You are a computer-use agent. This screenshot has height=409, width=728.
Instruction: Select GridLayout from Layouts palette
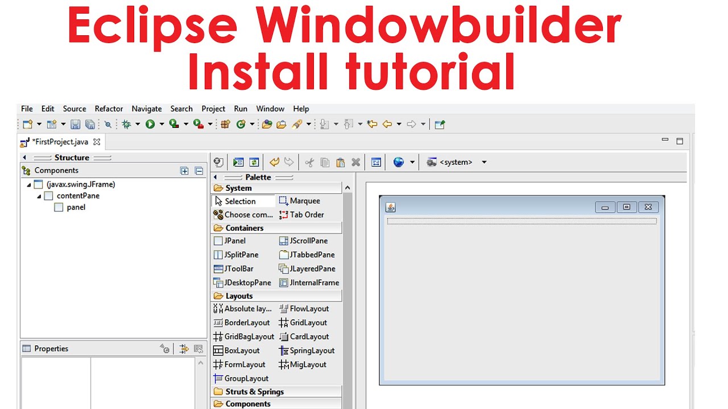(x=303, y=323)
